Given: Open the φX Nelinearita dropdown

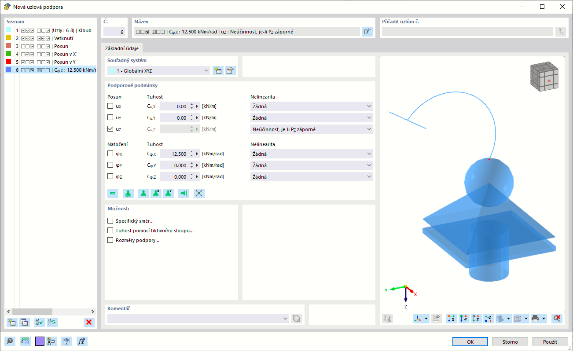Looking at the screenshot, I should coord(312,154).
